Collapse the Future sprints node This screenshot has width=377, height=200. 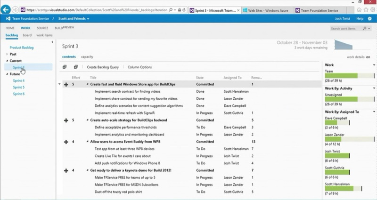(7, 74)
